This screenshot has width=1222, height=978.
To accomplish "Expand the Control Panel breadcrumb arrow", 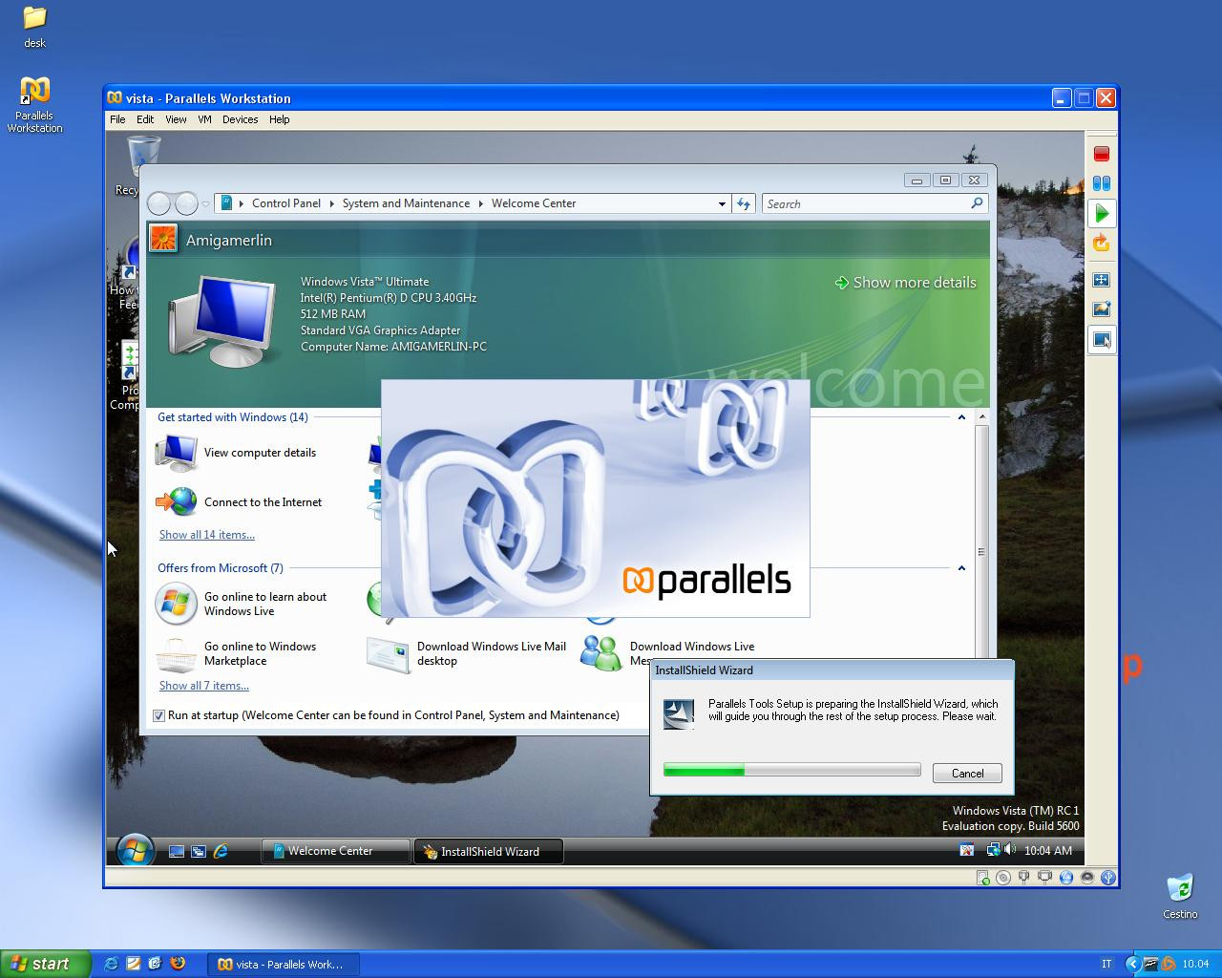I will (x=331, y=203).
